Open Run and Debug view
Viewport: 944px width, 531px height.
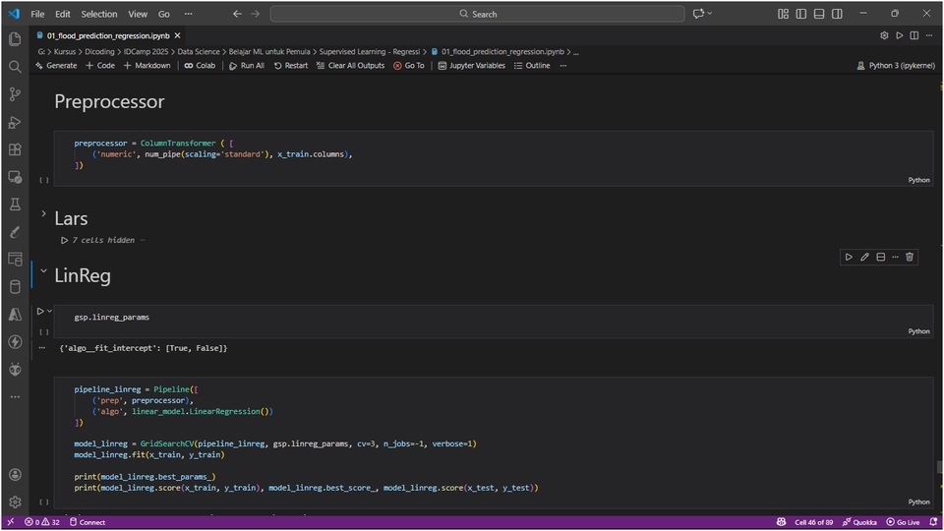15,122
